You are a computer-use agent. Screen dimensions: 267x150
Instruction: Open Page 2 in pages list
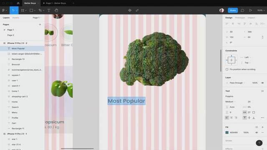11,35
